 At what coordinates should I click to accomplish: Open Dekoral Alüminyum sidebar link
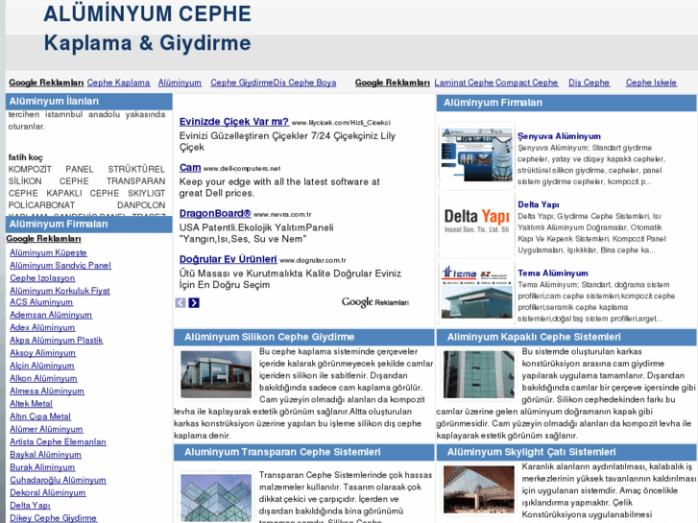click(48, 492)
